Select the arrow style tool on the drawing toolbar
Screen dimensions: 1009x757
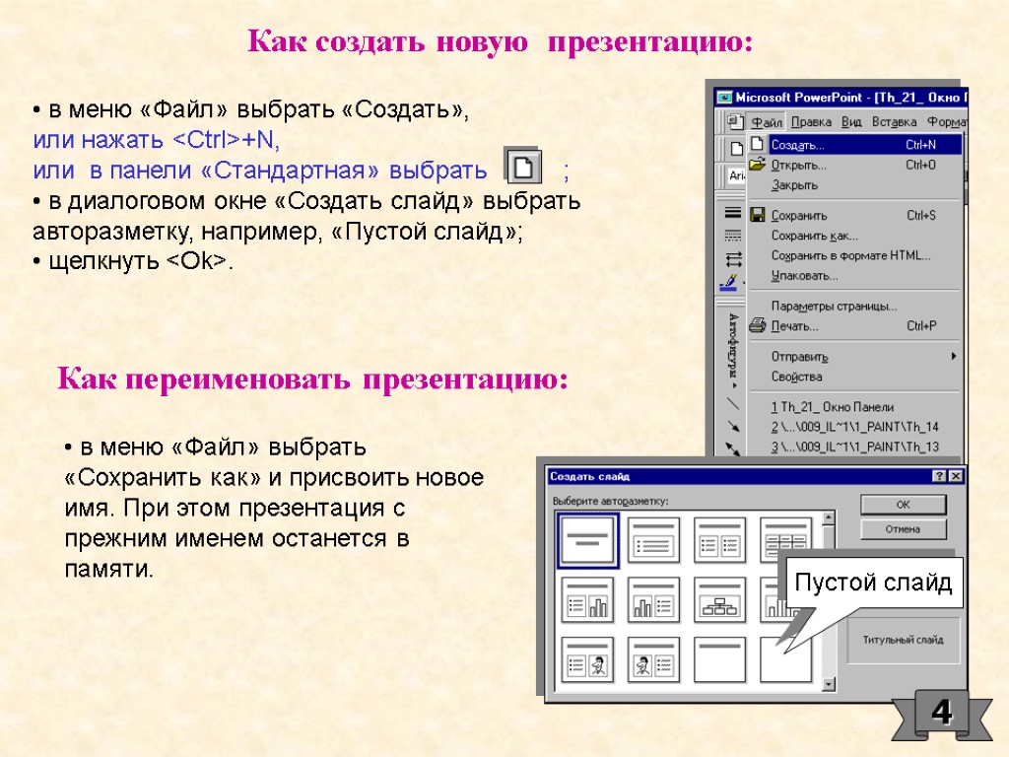coord(733,259)
